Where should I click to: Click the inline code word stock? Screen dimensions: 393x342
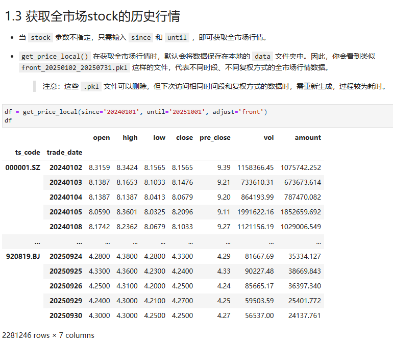coord(40,37)
